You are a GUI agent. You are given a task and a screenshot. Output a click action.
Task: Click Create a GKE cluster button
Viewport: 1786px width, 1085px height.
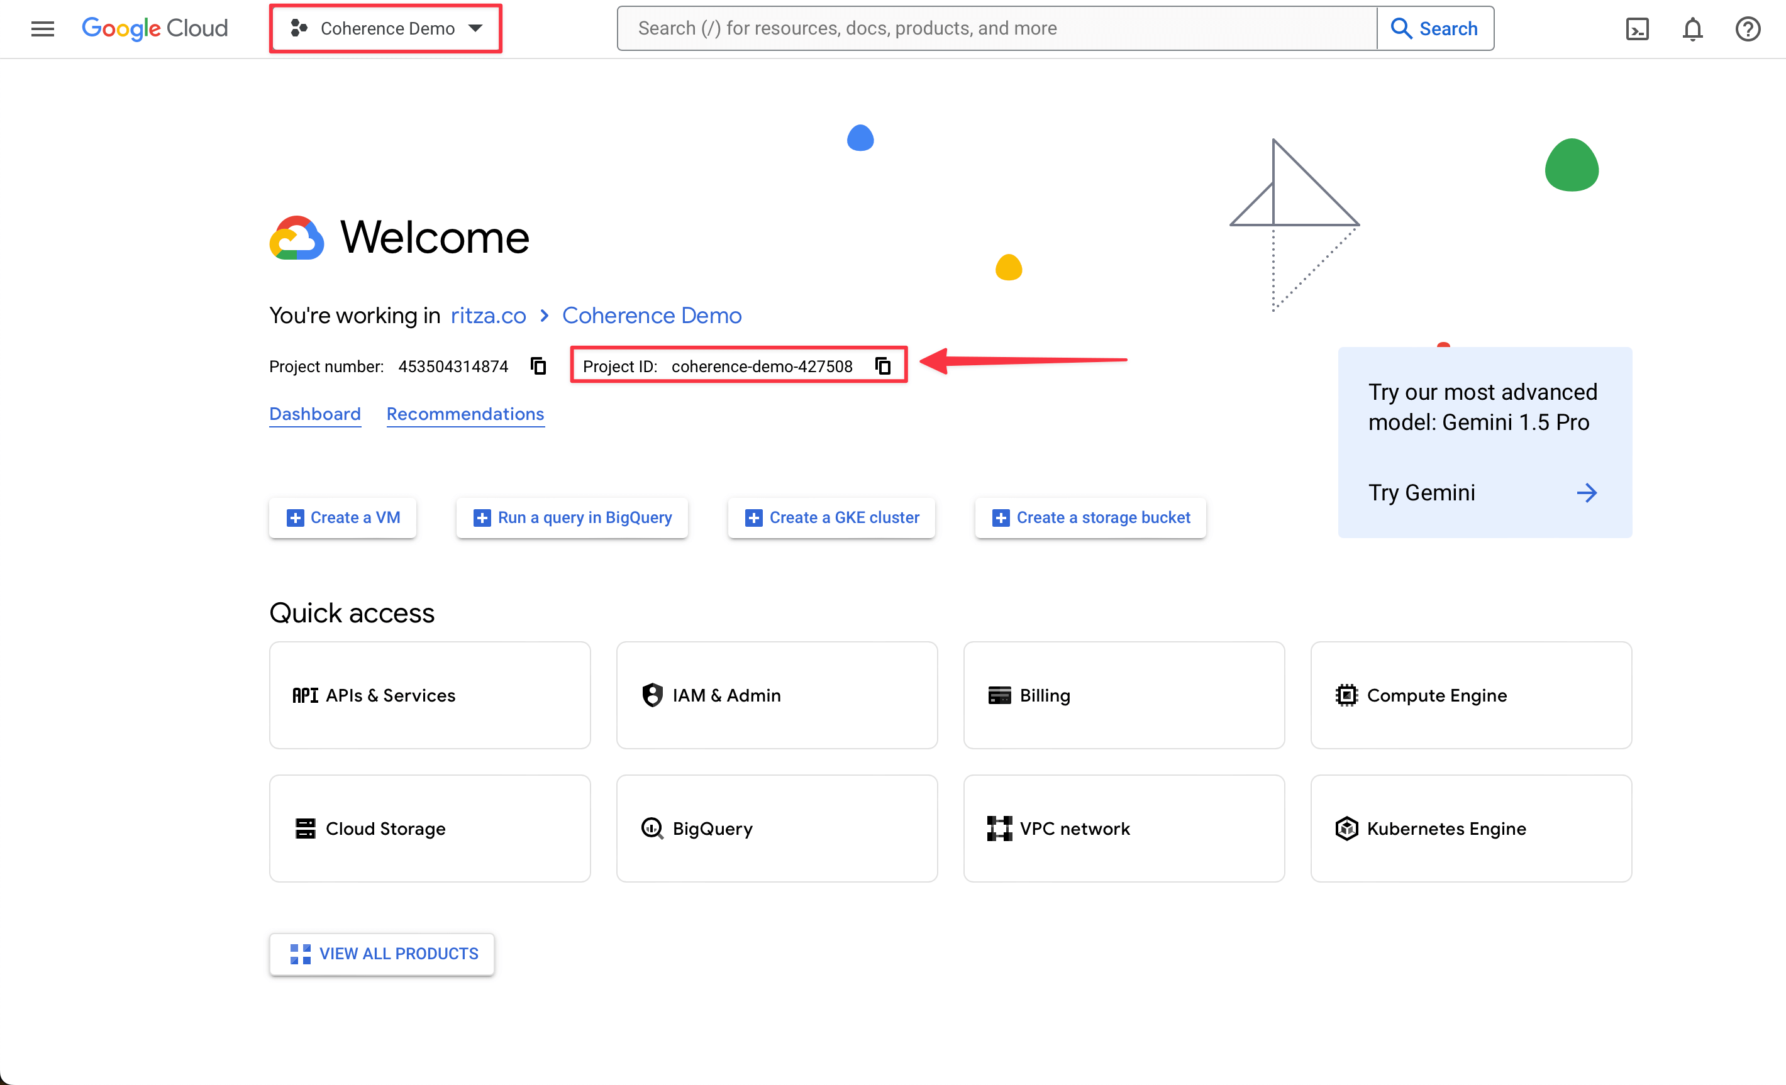pos(831,517)
